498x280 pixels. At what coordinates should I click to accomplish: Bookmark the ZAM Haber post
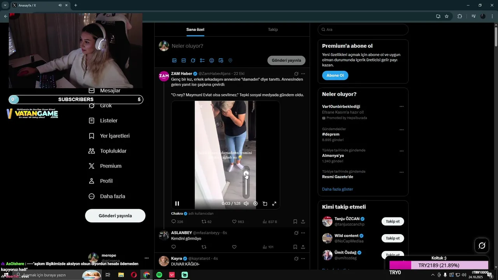[295, 222]
